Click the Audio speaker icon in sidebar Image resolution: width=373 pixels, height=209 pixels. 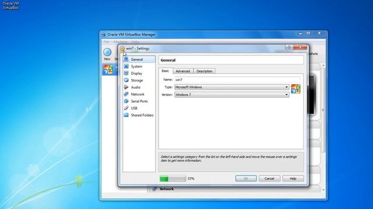click(126, 87)
